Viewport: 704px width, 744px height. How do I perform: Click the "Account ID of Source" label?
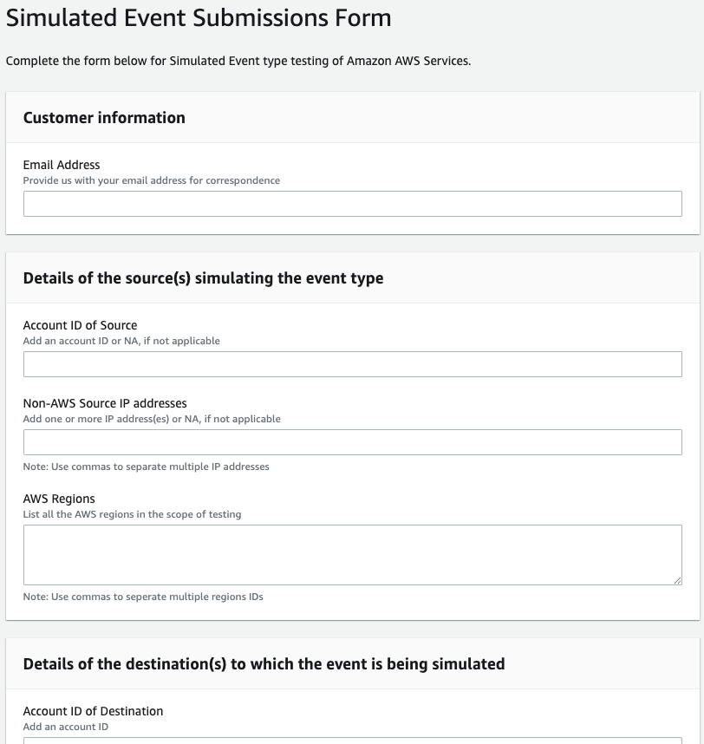coord(80,325)
